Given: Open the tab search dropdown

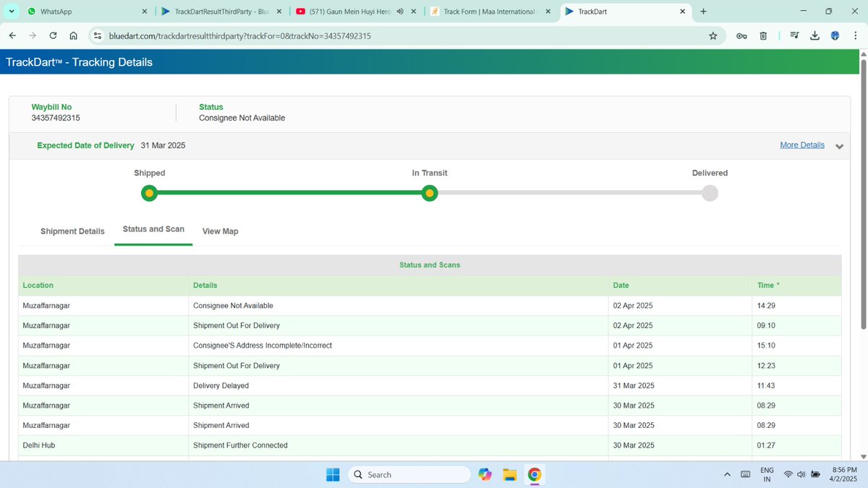Looking at the screenshot, I should pyautogui.click(x=12, y=12).
